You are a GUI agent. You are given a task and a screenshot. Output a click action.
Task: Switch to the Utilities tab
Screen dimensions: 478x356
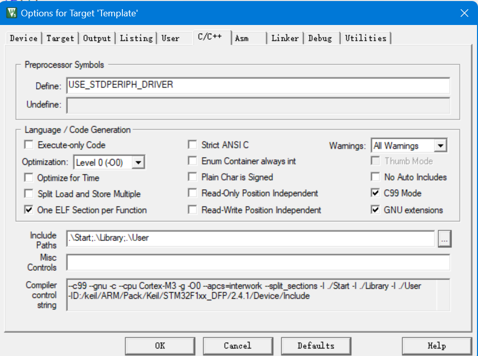pyautogui.click(x=366, y=38)
